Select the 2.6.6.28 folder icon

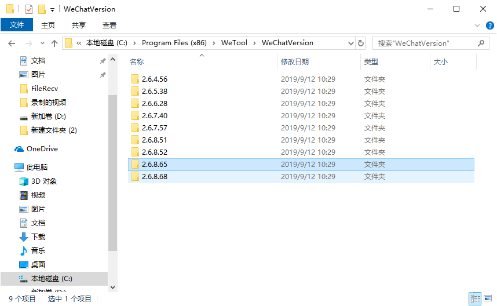[135, 103]
